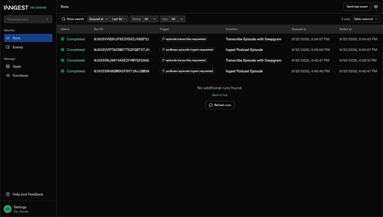Click the Trigger column header
This screenshot has width=383, height=217.
click(x=164, y=29)
